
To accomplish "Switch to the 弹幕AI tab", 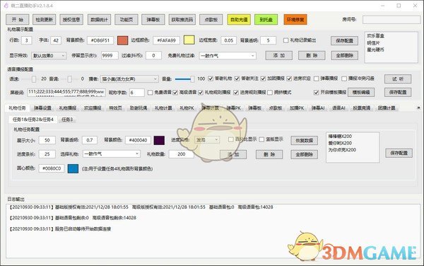I will coord(318,108).
